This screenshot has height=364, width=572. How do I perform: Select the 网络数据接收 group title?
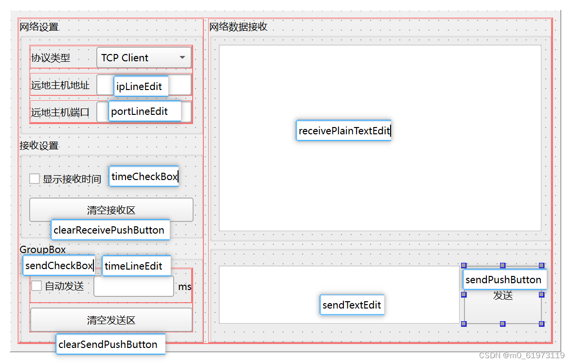238,27
